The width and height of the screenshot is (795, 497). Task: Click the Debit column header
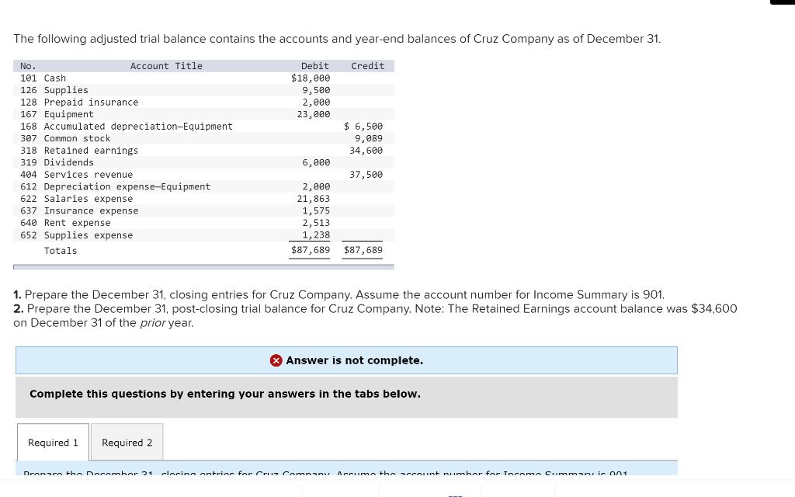[x=315, y=66]
